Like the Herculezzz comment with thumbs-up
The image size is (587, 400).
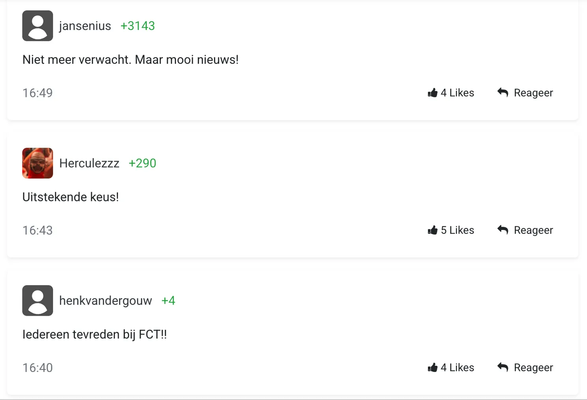pyautogui.click(x=433, y=230)
